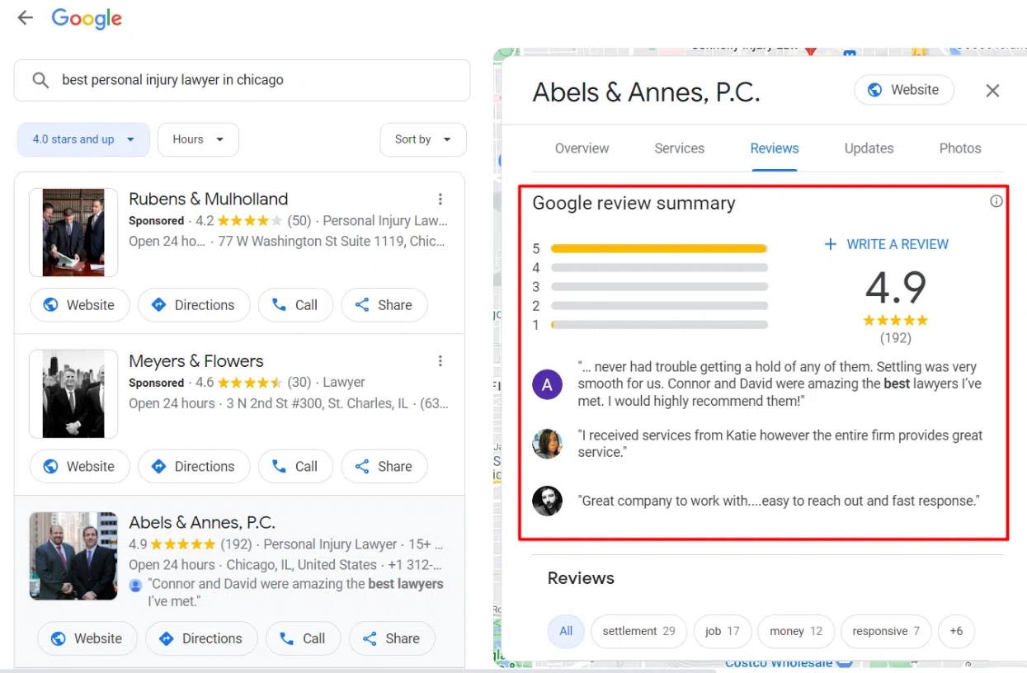The image size is (1027, 673).
Task: Open the three-dot menu for Rubens & Mulholland
Action: click(440, 199)
